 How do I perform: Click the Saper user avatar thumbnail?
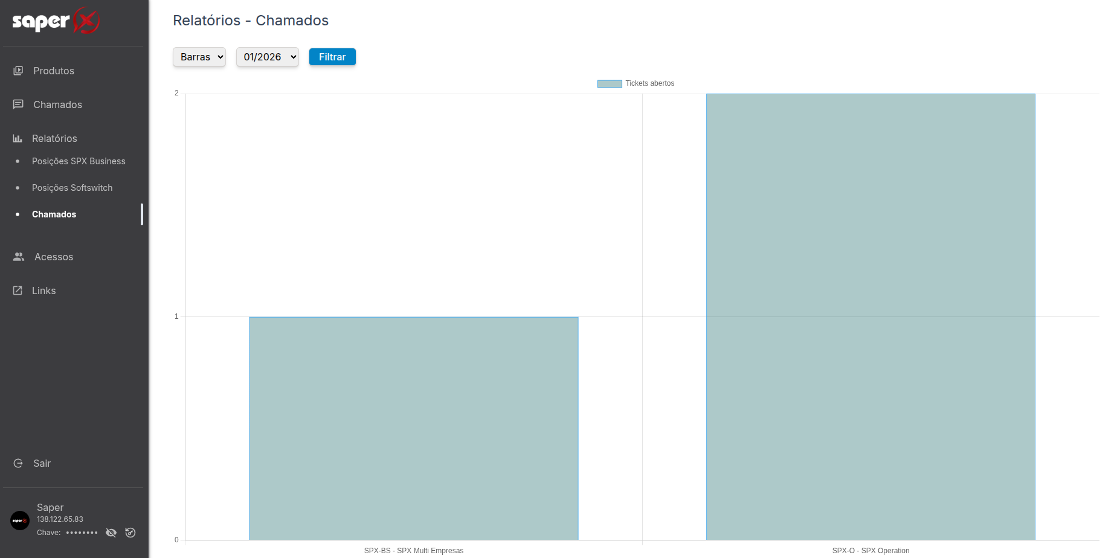20,520
